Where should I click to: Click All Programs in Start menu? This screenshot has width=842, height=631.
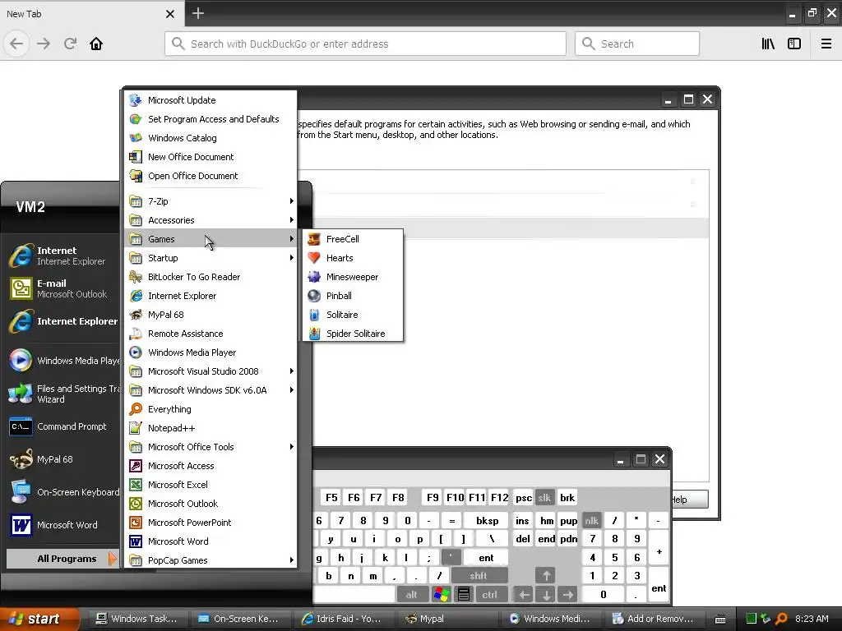pos(62,559)
